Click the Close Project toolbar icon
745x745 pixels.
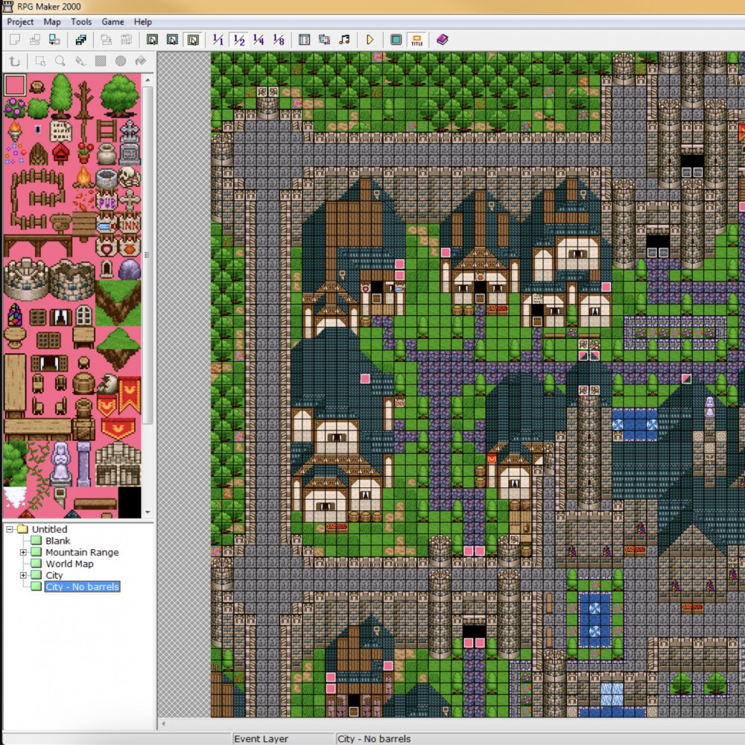pos(54,40)
